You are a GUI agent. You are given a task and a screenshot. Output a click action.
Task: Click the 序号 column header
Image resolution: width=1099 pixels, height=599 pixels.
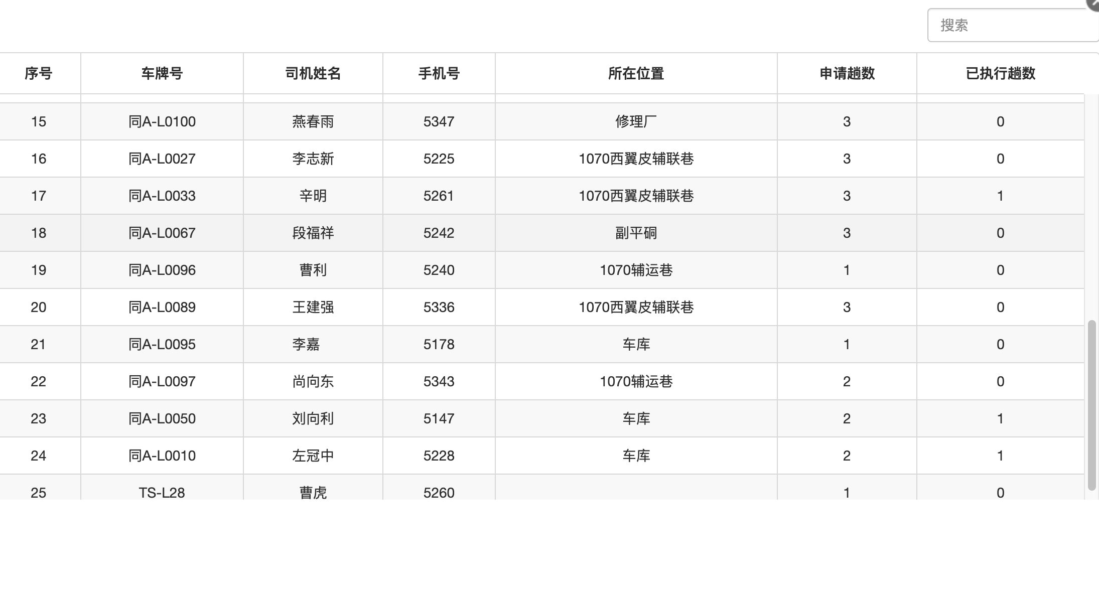pos(39,74)
